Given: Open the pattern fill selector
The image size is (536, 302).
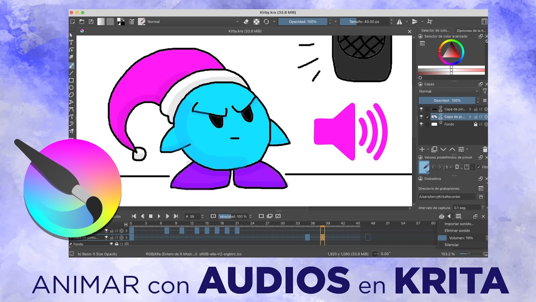Looking at the screenshot, I should tap(110, 21).
